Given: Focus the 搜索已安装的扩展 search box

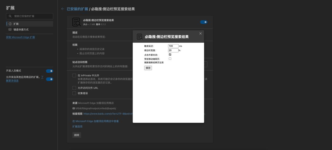Looking at the screenshot, I should coord(30,16).
